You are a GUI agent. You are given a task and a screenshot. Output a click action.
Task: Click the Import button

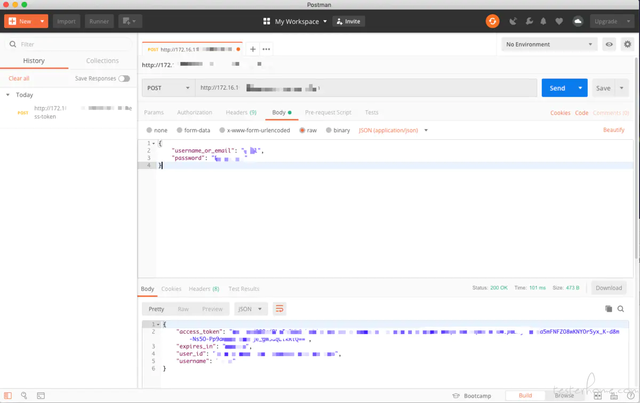tap(66, 21)
